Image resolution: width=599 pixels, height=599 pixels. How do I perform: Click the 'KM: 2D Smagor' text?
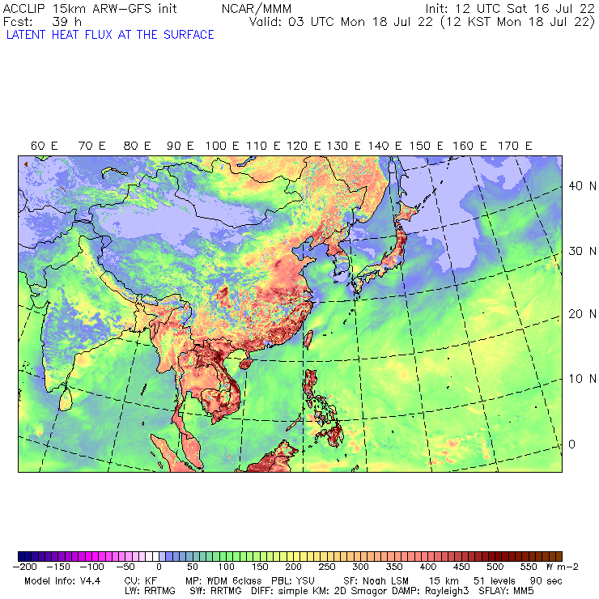tap(351, 591)
